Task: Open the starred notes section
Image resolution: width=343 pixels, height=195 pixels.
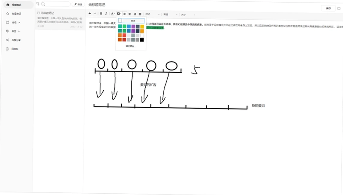Action: (x=14, y=14)
